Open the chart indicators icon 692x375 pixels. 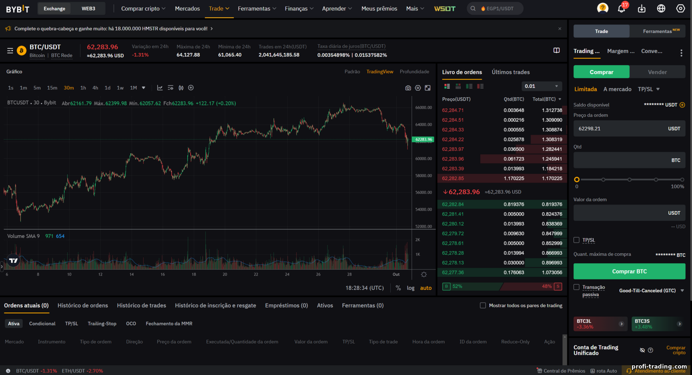[160, 88]
